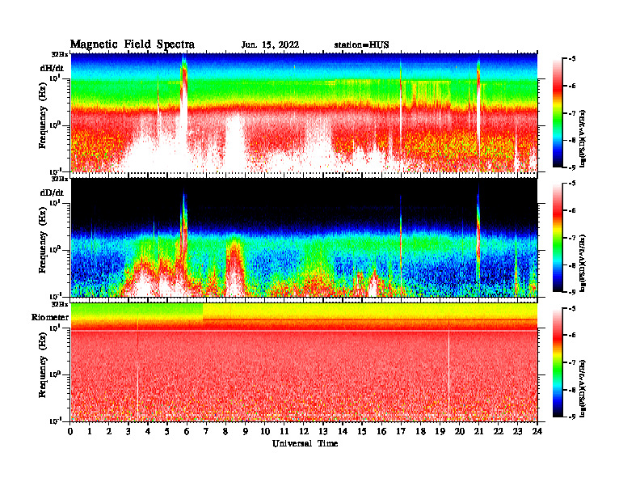Click hour tick "19" on time axis

pyautogui.click(x=440, y=432)
